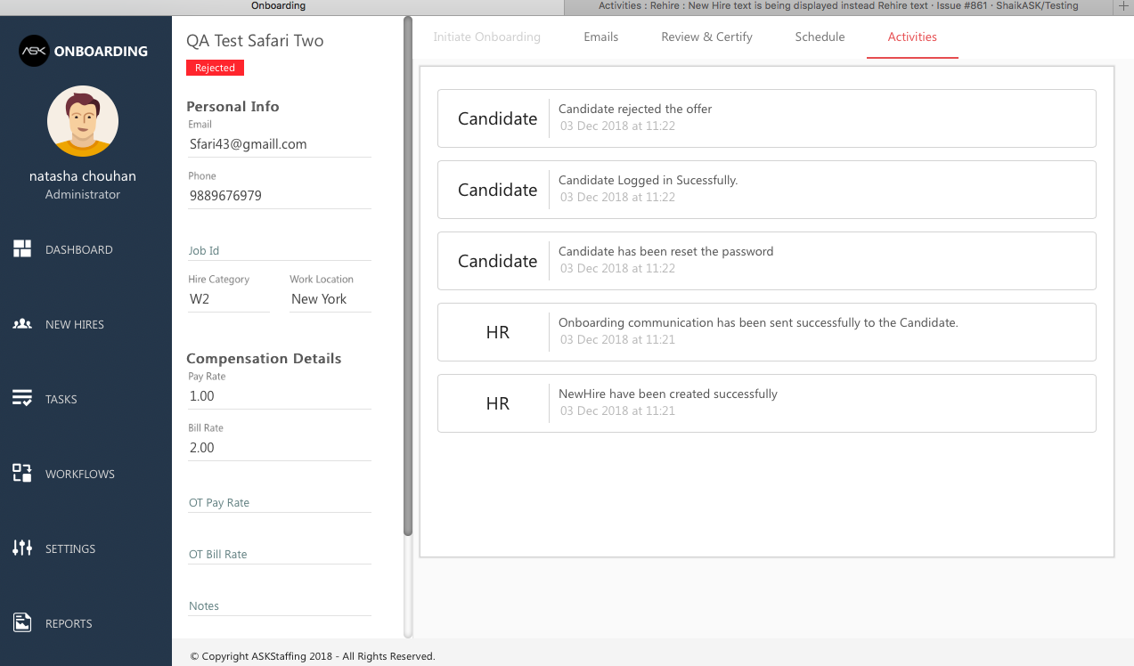
Task: Click the Email input field
Action: 279,144
